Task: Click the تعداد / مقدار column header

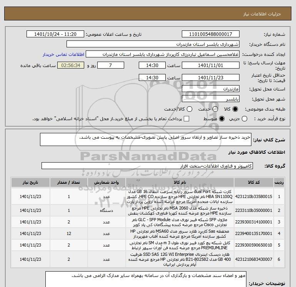Action: (x=69, y=182)
